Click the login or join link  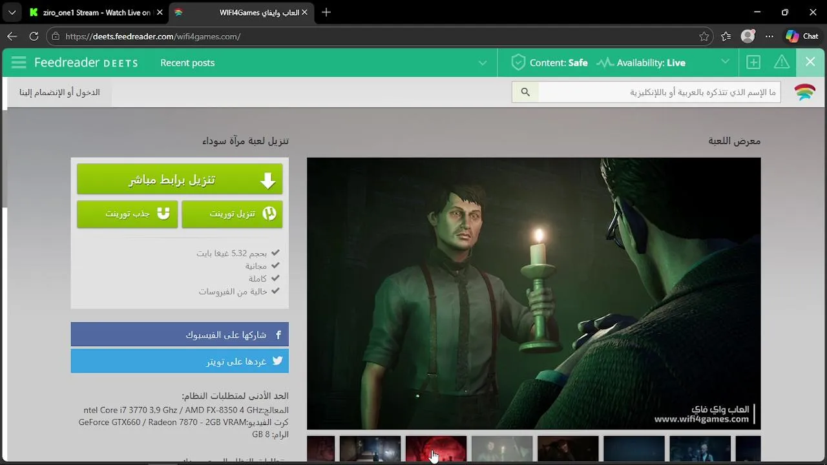pos(59,92)
